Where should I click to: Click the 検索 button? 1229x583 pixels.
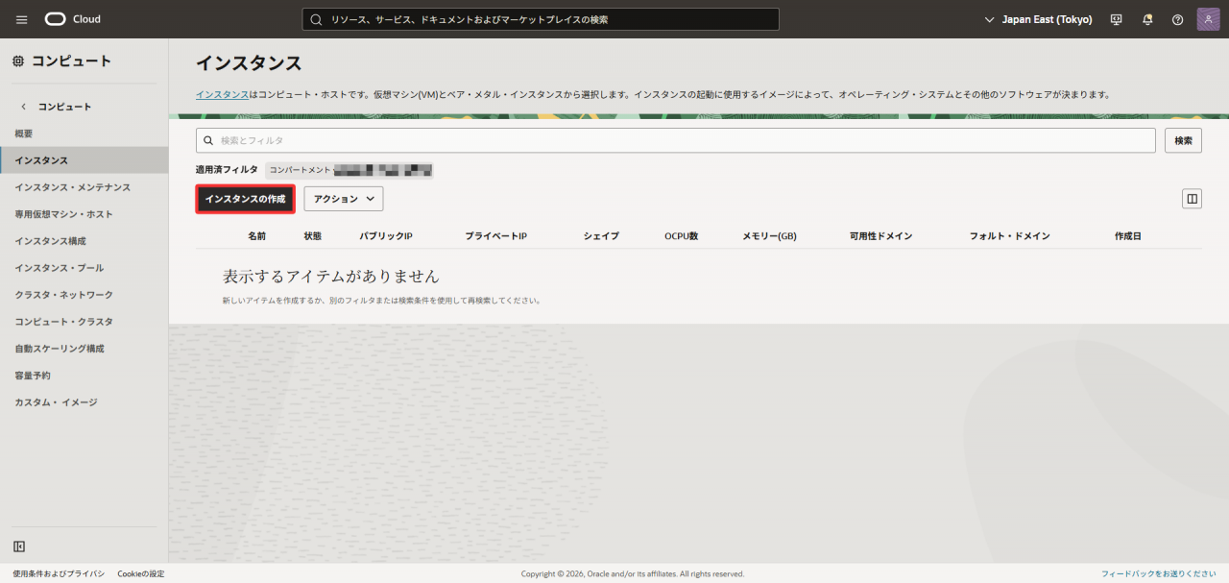point(1183,140)
